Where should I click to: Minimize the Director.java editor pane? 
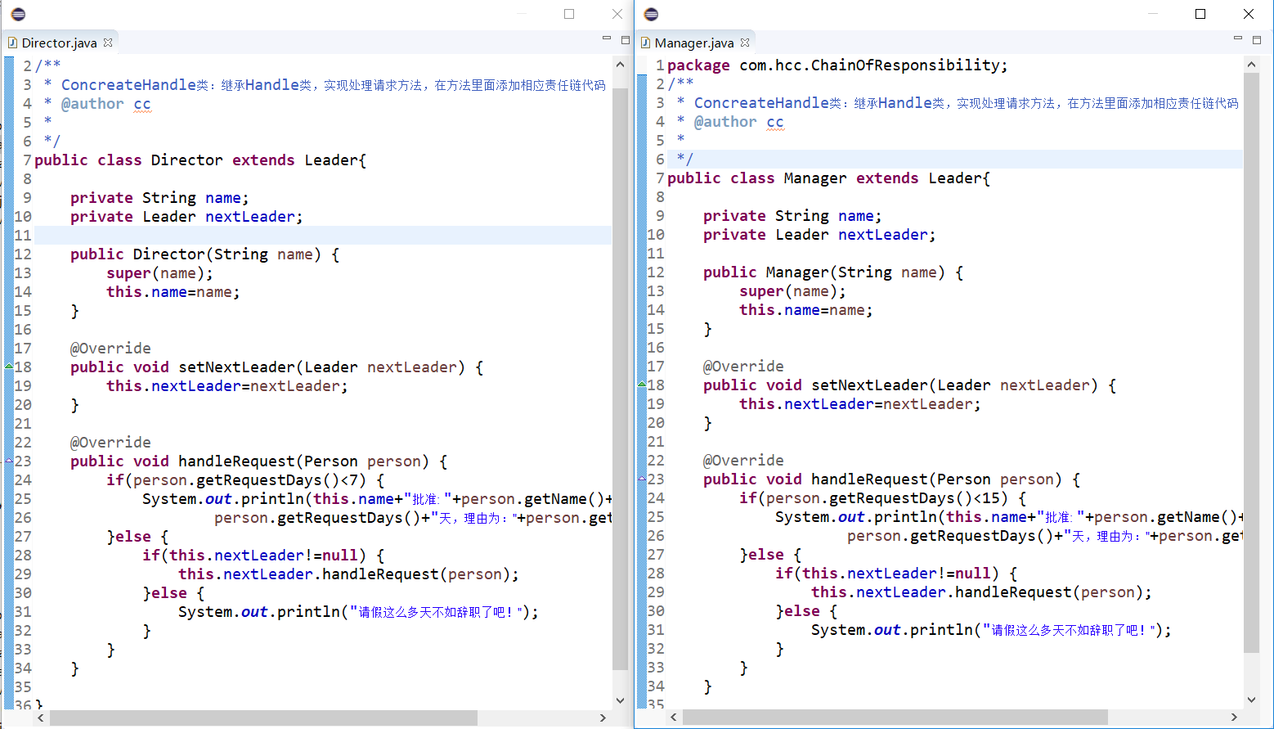(x=607, y=38)
